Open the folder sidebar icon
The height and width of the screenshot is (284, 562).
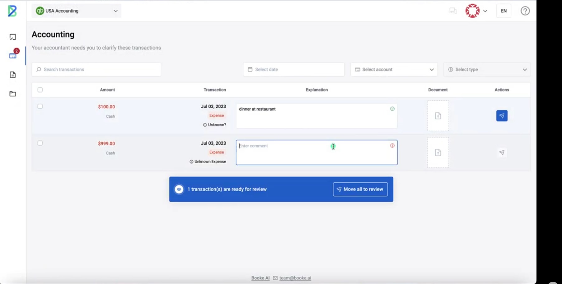pos(13,94)
